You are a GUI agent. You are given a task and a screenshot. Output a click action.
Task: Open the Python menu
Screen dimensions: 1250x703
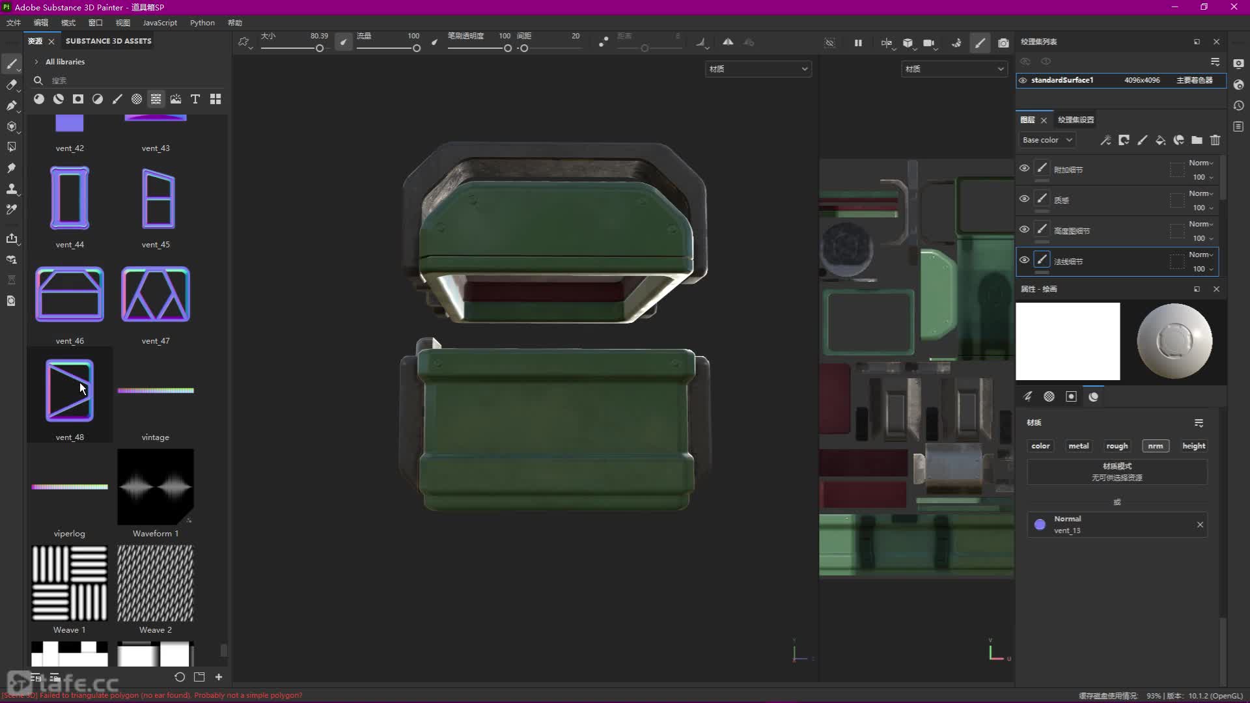[x=202, y=23]
